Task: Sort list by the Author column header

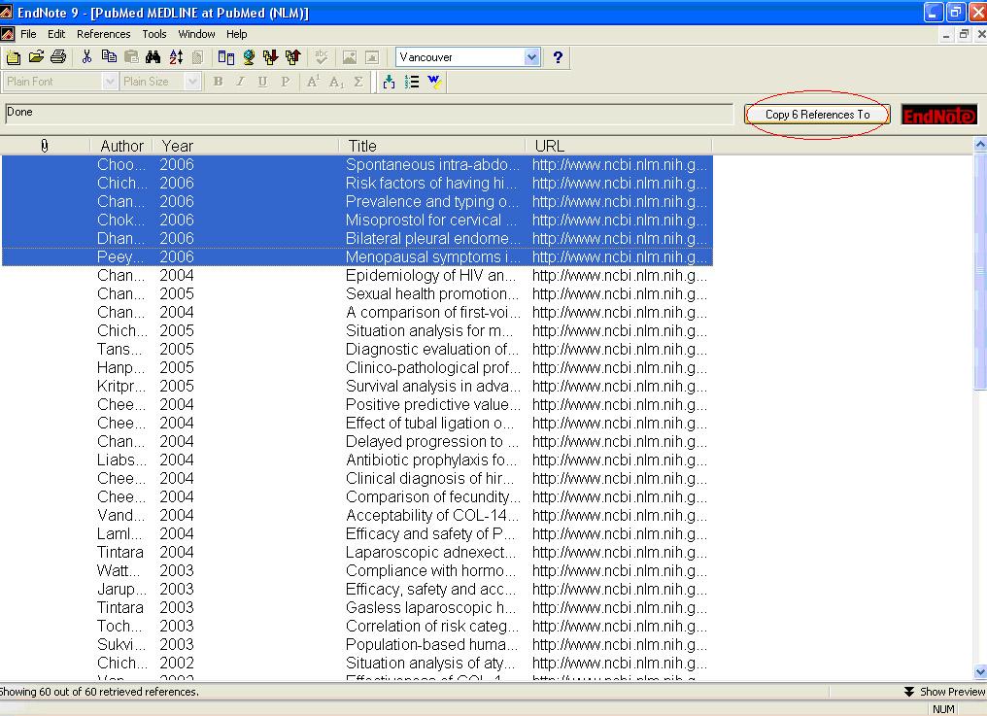Action: pos(122,146)
